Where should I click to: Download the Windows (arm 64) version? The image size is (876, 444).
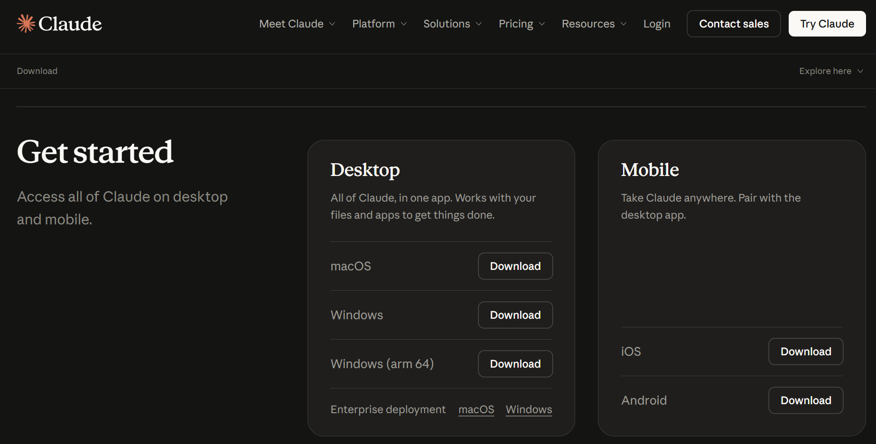coord(515,364)
